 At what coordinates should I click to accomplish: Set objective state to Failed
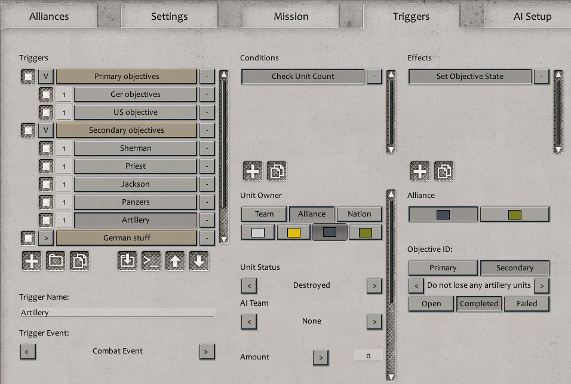coord(526,304)
